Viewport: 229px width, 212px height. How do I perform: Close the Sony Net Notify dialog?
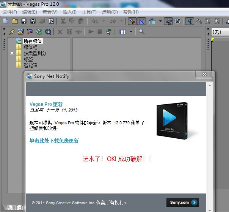tap(204, 74)
